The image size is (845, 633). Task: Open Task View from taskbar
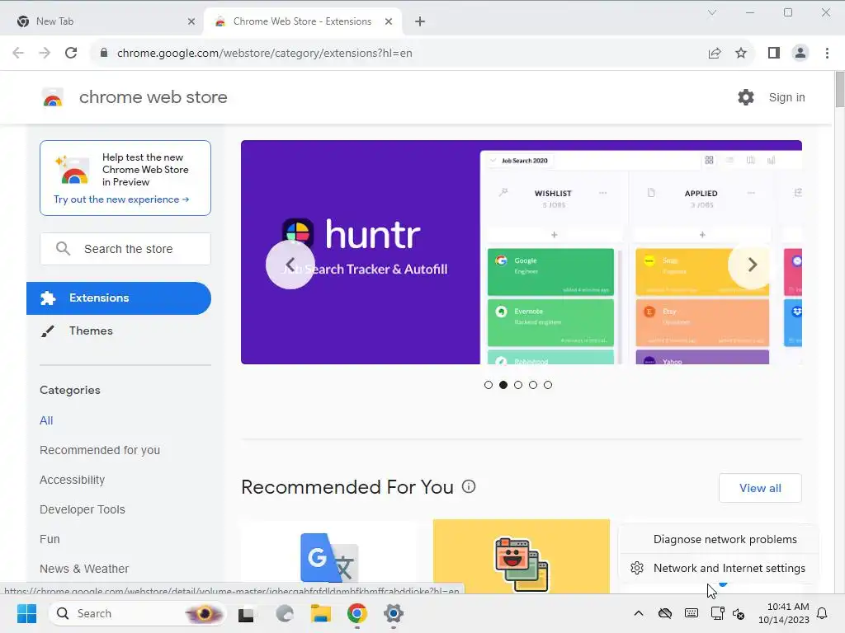(246, 613)
